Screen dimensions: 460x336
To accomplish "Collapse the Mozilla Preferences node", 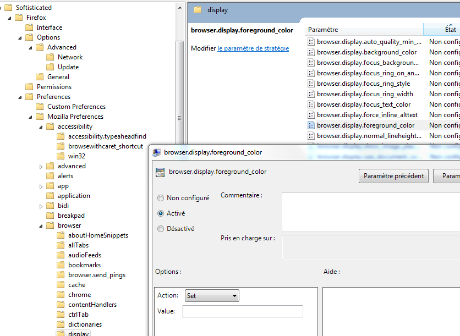I will 30,117.
